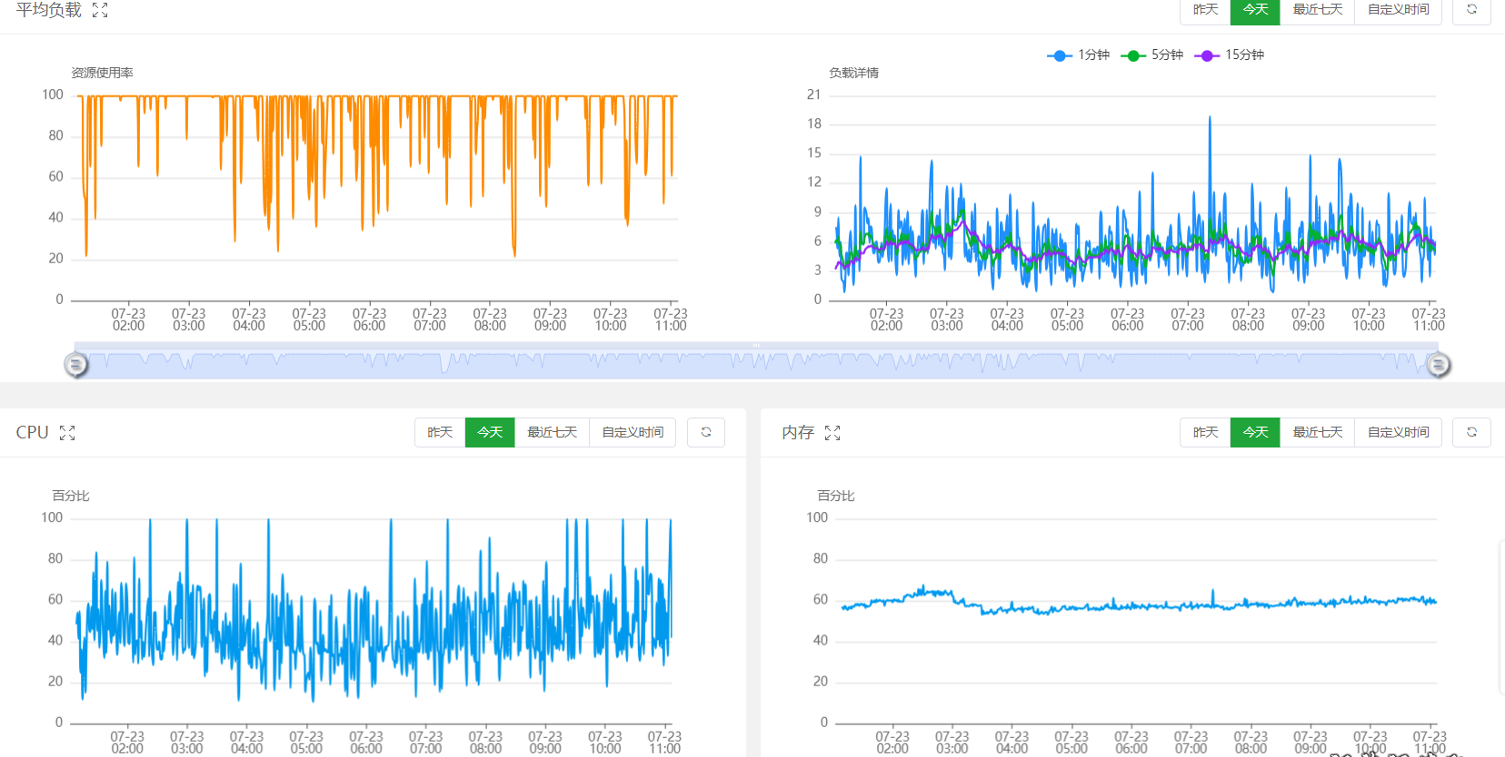Grab the right handle of the zoom slider

coord(1438,365)
